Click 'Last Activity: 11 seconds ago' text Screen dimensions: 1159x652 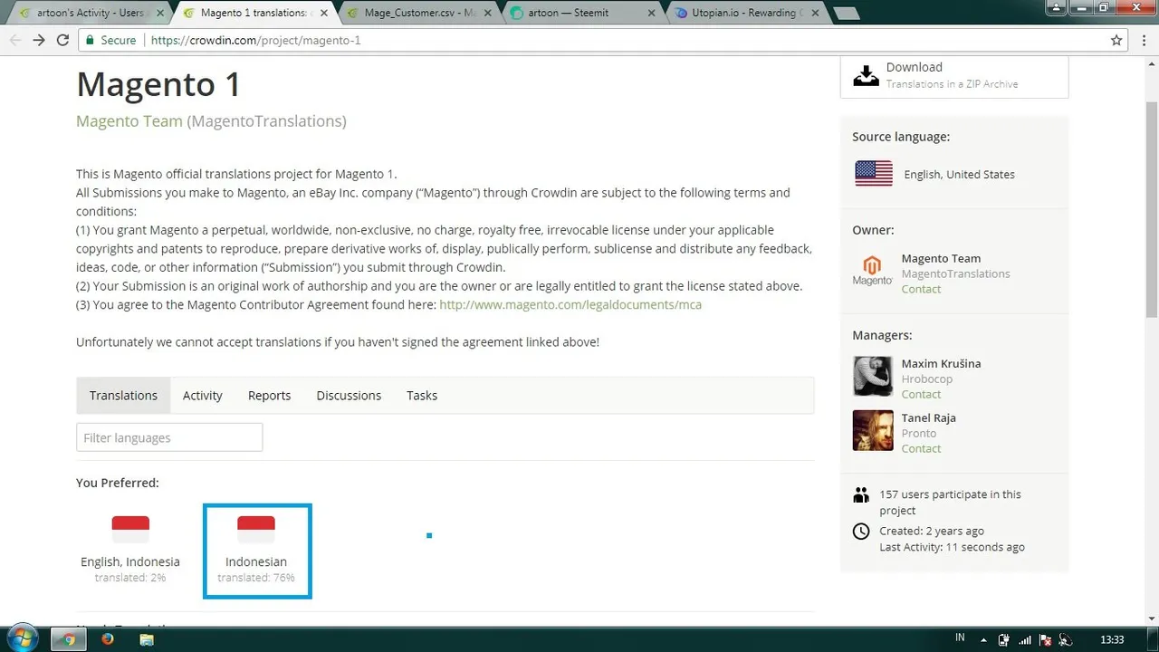click(x=952, y=547)
